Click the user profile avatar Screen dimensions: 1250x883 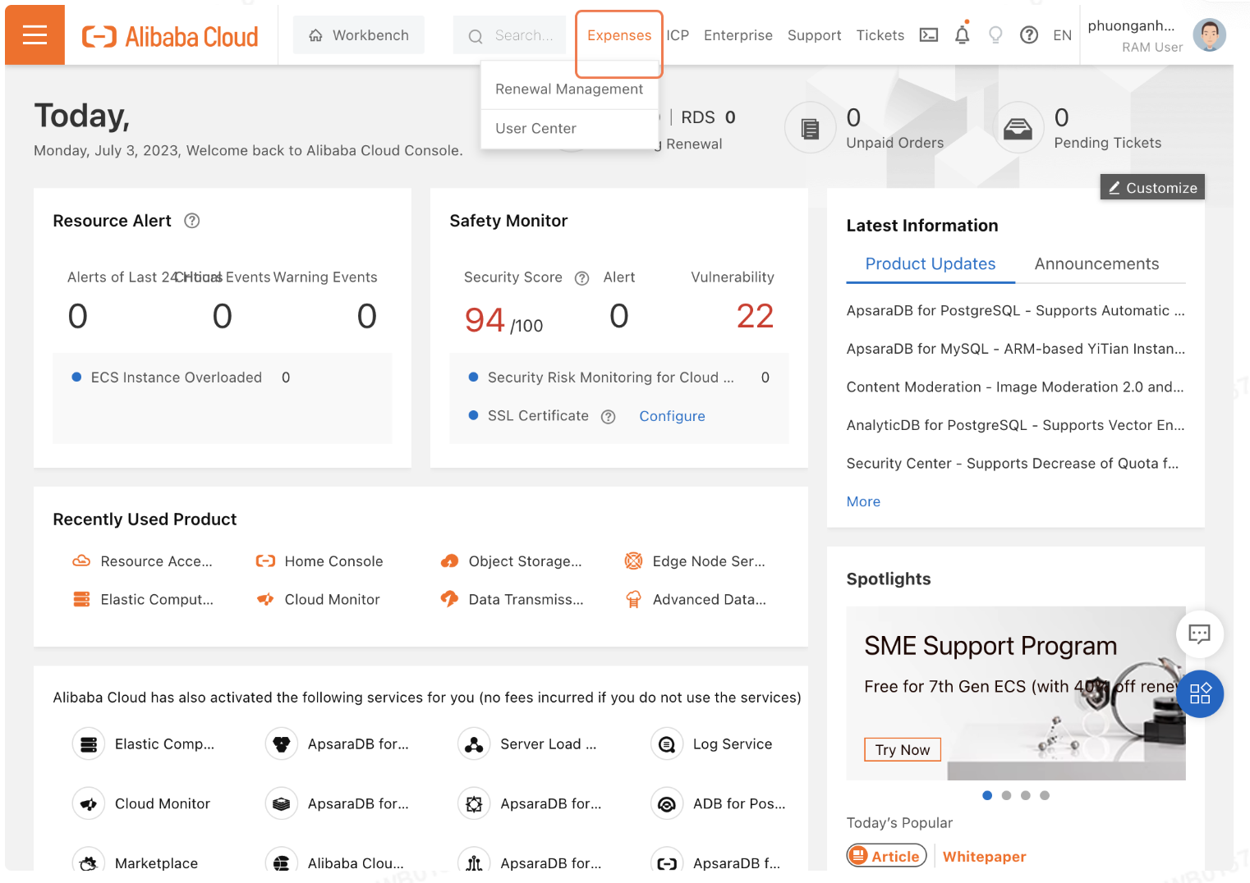click(1208, 35)
